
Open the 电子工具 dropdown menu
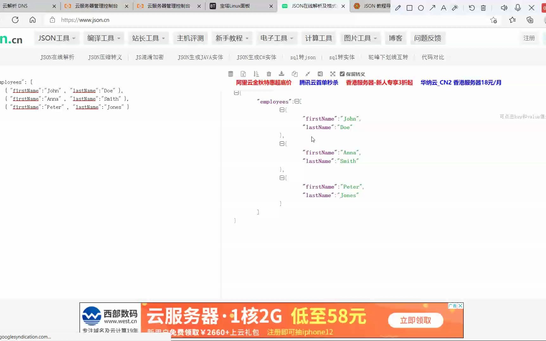277,38
